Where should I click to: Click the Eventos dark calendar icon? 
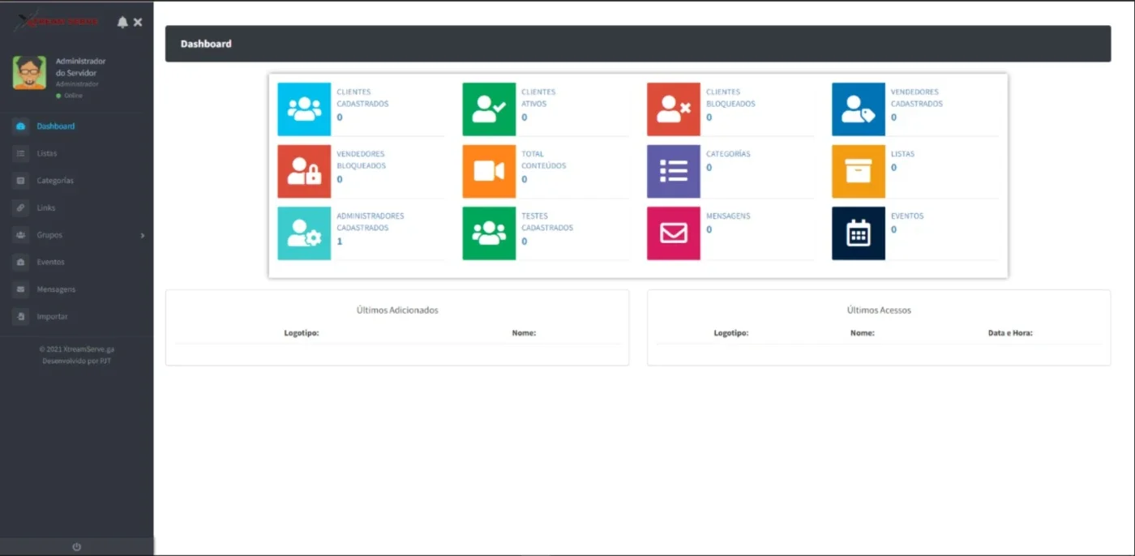(859, 233)
